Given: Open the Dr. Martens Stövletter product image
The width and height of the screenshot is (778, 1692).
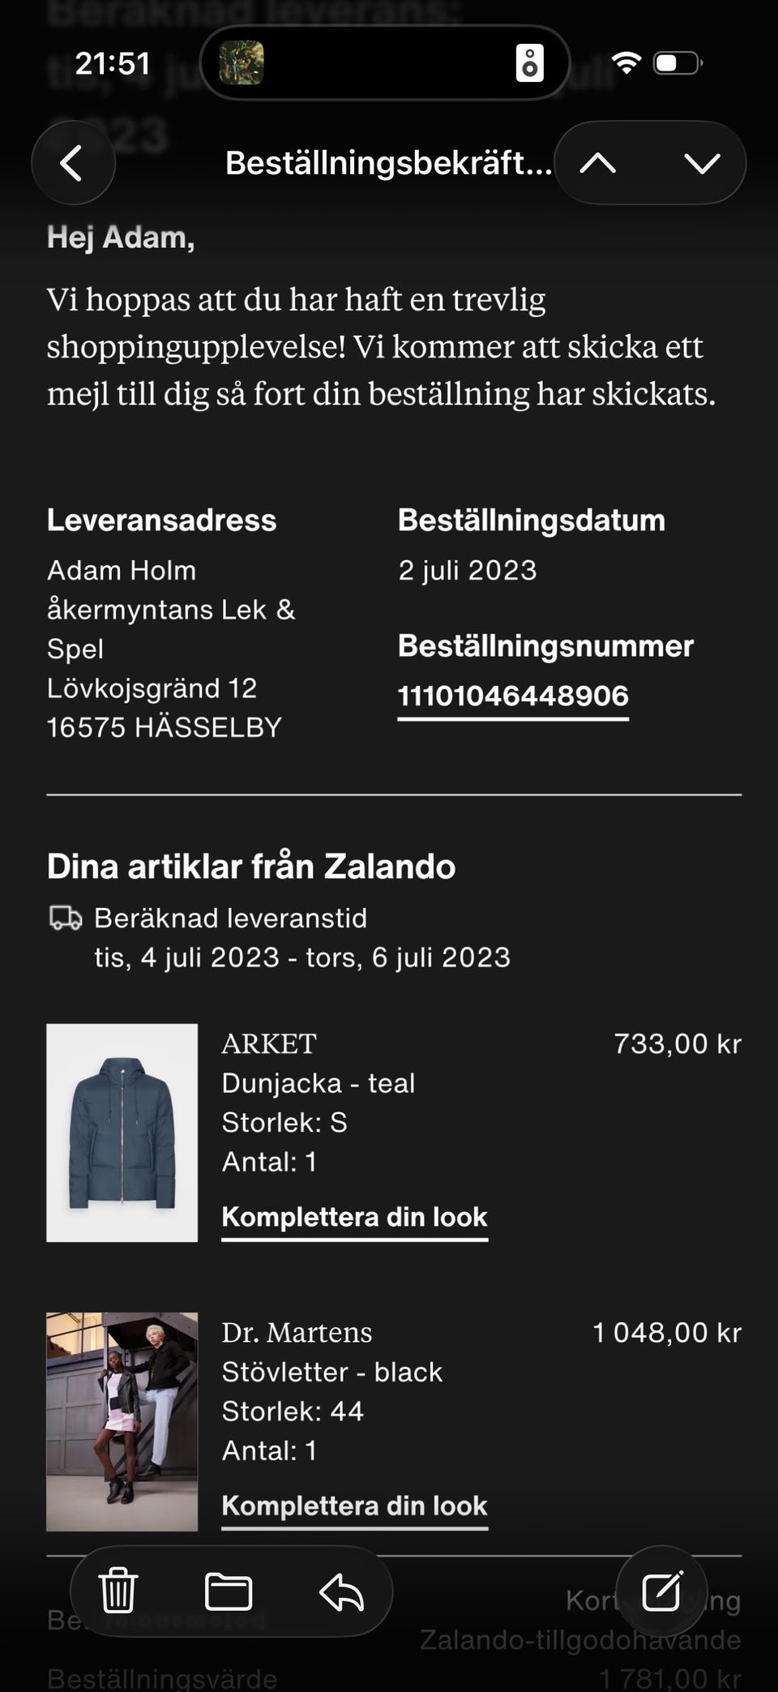Looking at the screenshot, I should tap(122, 1421).
